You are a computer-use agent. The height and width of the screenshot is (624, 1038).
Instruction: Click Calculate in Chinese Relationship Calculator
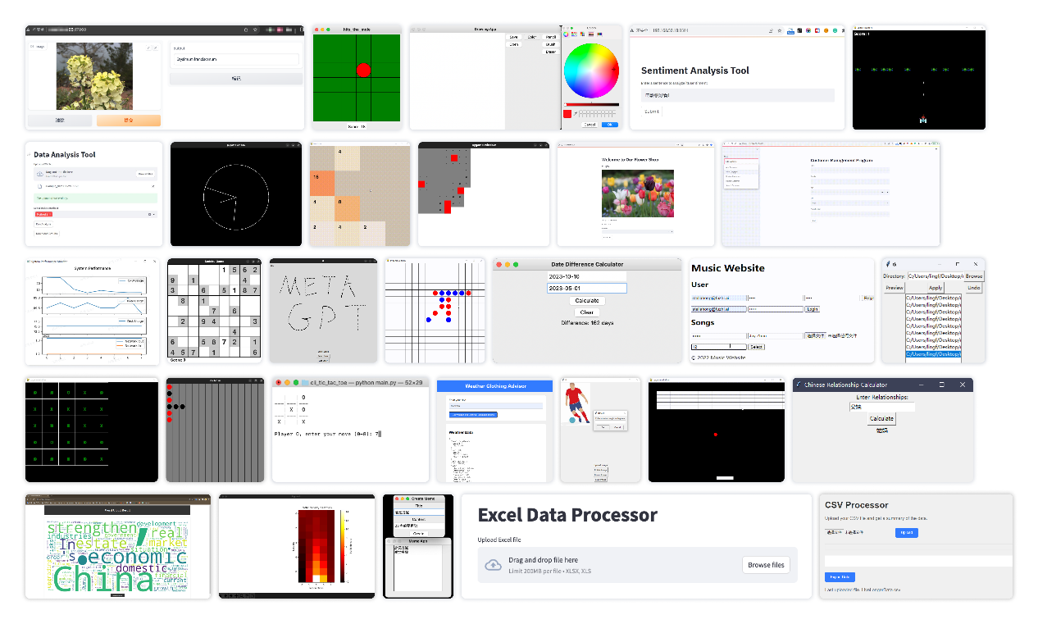pyautogui.click(x=881, y=418)
